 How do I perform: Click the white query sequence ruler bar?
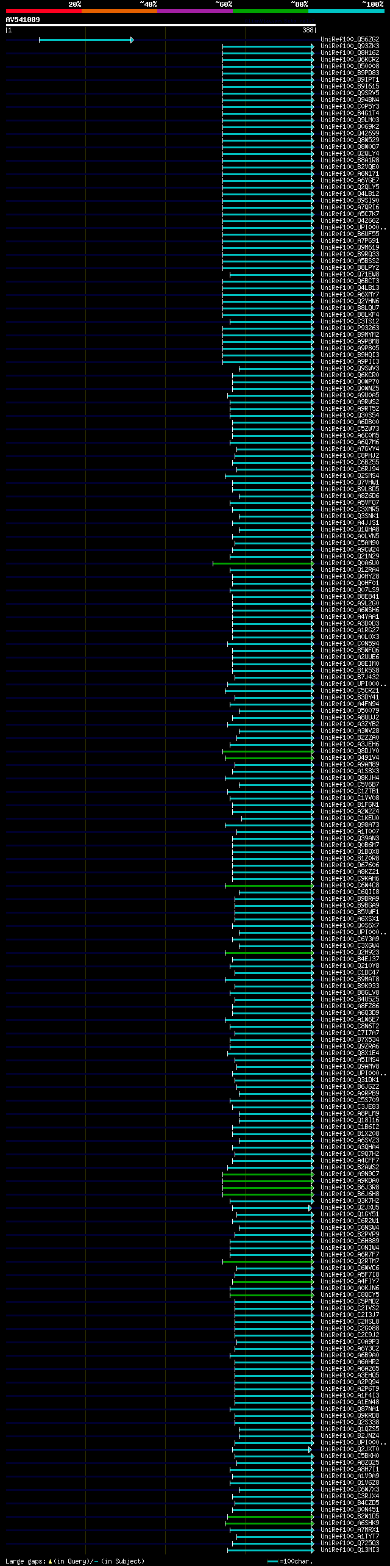(x=160, y=26)
